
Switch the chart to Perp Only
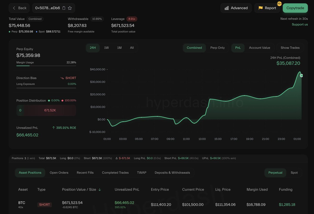coord(218,48)
